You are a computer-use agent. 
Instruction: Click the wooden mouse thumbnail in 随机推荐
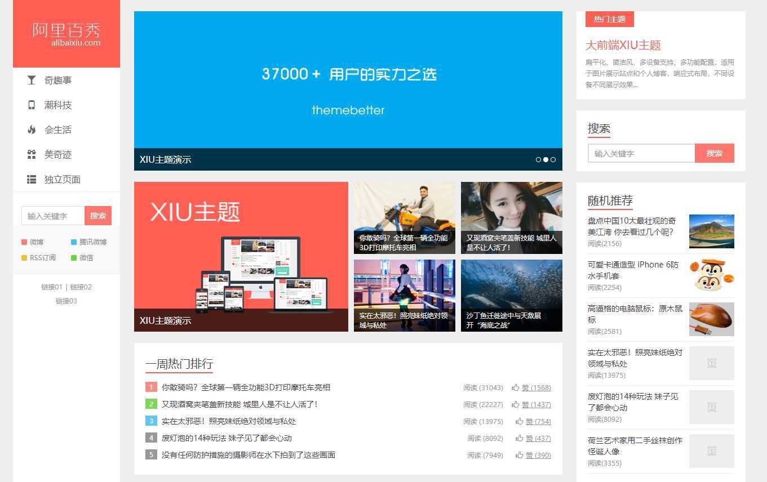click(x=711, y=319)
